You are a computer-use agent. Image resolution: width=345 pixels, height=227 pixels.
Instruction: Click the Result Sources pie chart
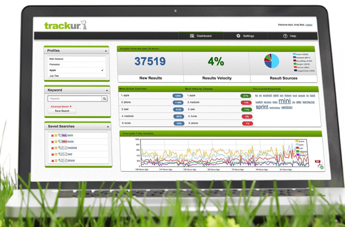[271, 61]
